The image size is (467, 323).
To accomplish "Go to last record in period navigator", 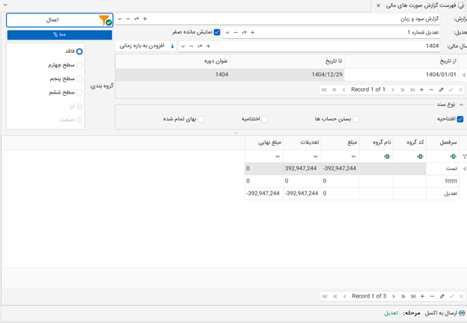I will [x=412, y=90].
